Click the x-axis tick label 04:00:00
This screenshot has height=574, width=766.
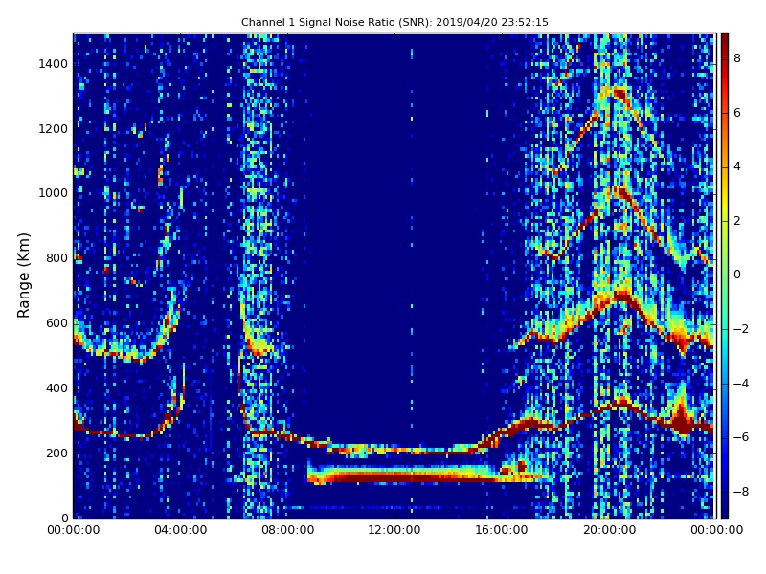click(180, 530)
